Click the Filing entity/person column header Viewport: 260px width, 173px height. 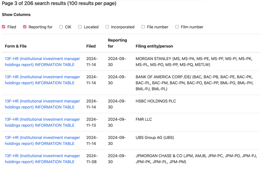pos(154,46)
